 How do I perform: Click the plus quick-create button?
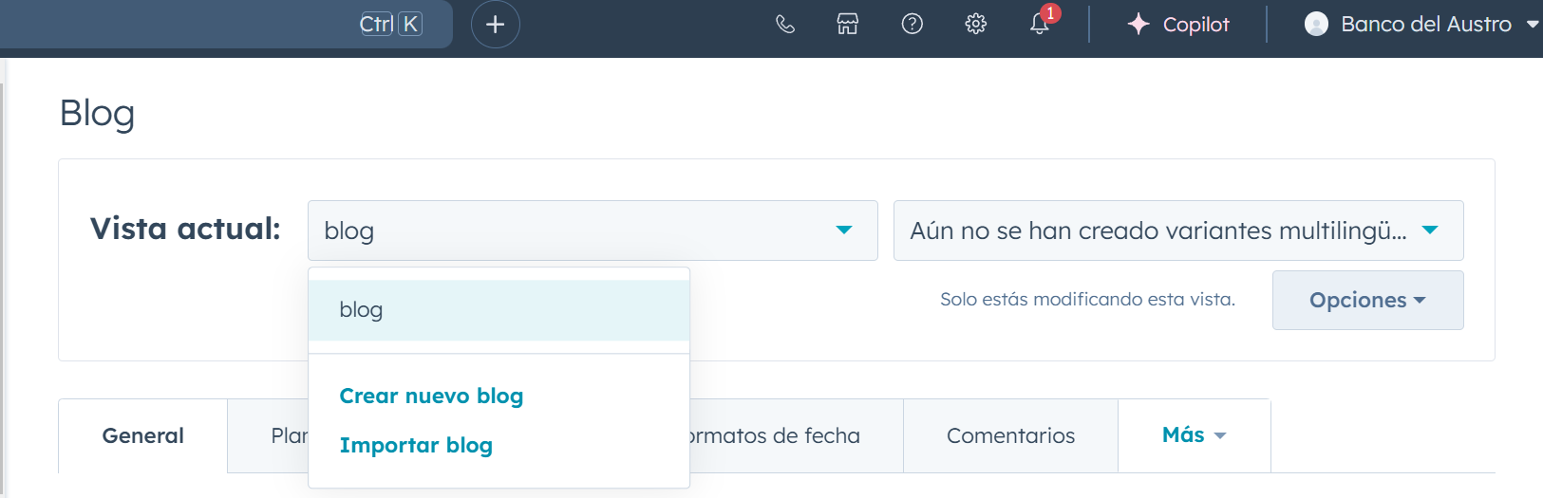click(x=495, y=25)
